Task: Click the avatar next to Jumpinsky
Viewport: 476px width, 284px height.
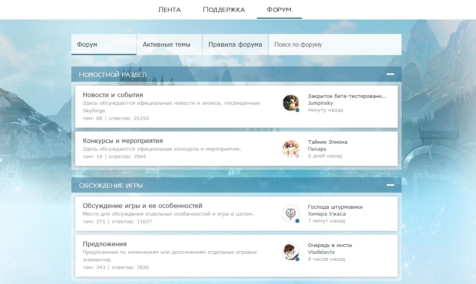Action: [x=291, y=103]
